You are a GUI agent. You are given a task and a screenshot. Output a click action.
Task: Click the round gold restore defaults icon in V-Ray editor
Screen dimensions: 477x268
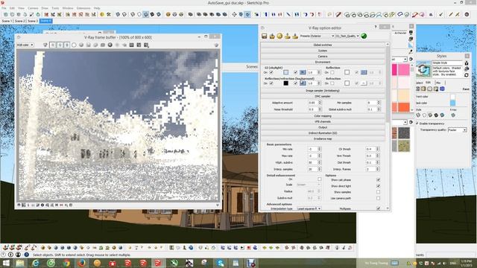[279, 36]
